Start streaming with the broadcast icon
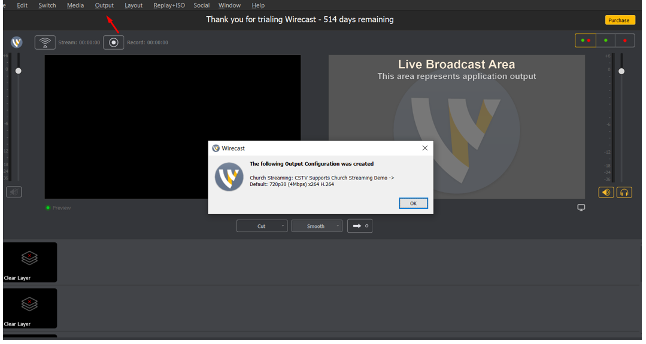 (x=45, y=42)
